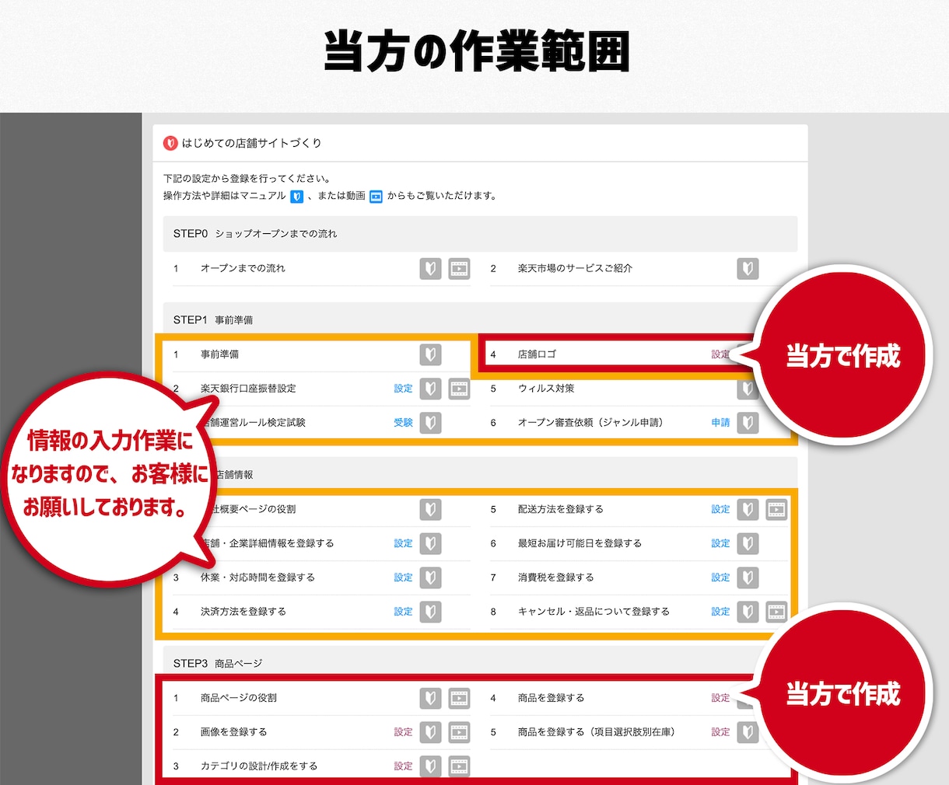
Task: Play video icon for 楽天銀行口座振替設定
Action: click(x=460, y=389)
